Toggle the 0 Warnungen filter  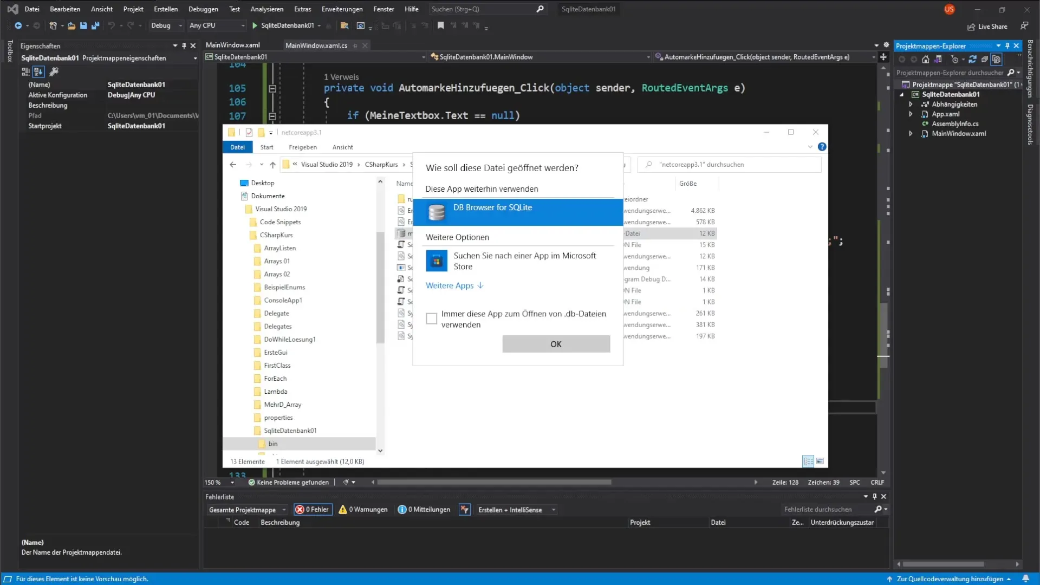pos(363,510)
